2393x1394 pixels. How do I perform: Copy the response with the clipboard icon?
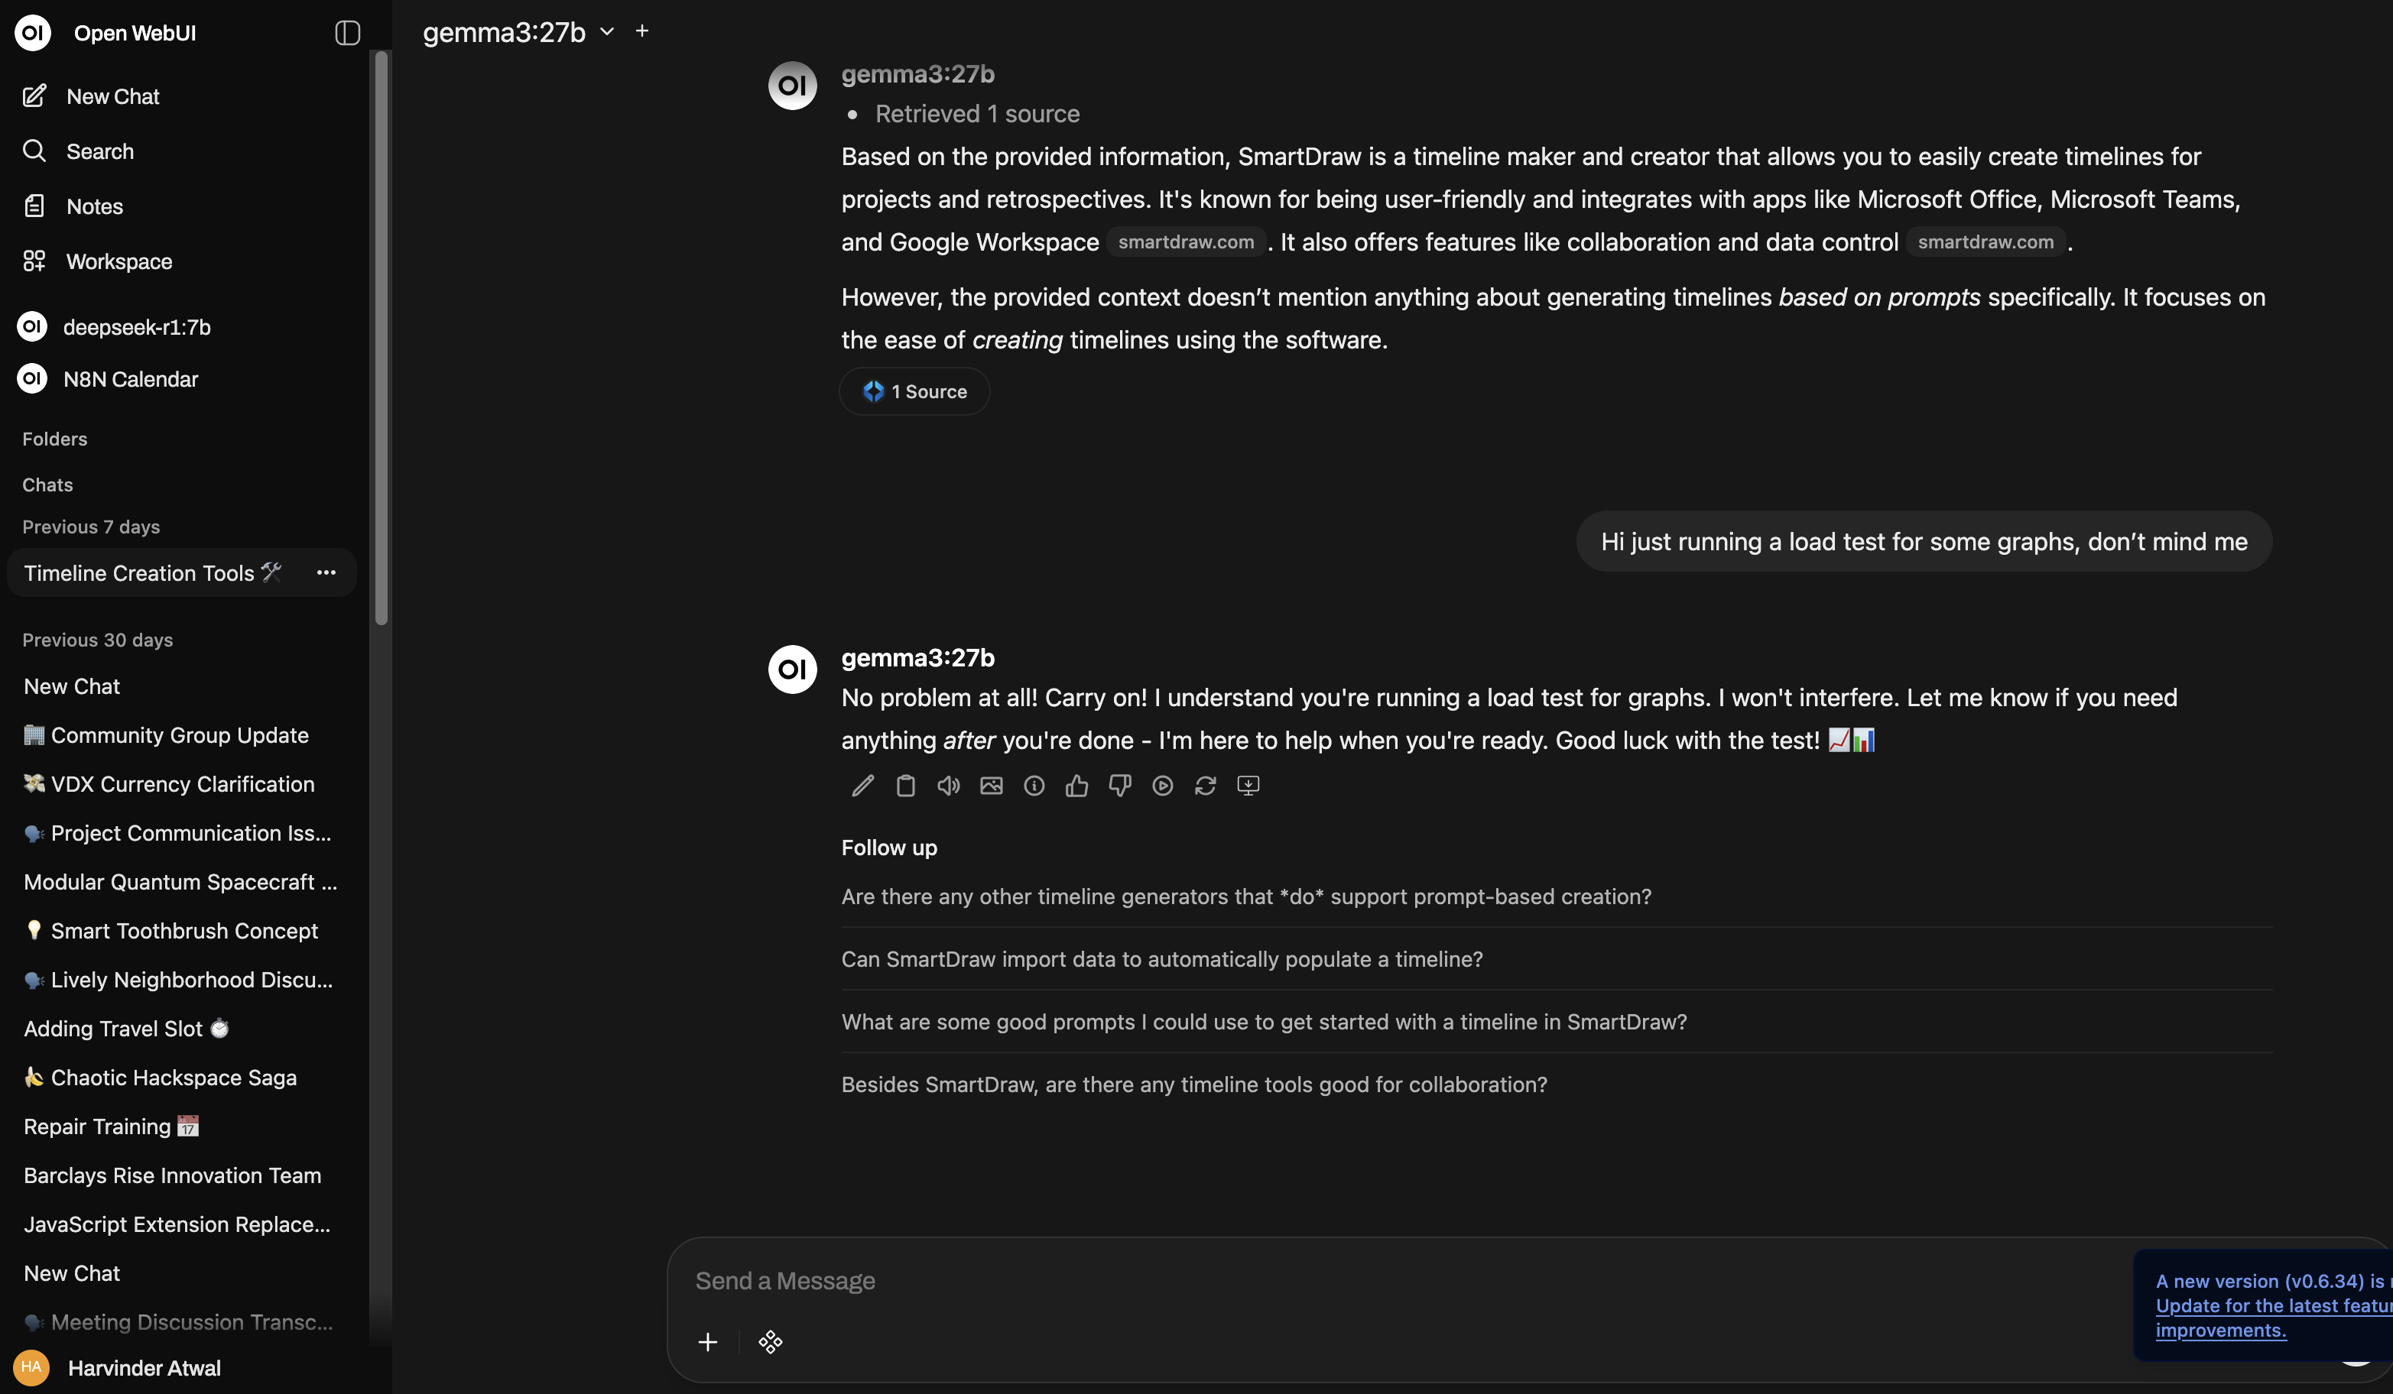pos(905,786)
